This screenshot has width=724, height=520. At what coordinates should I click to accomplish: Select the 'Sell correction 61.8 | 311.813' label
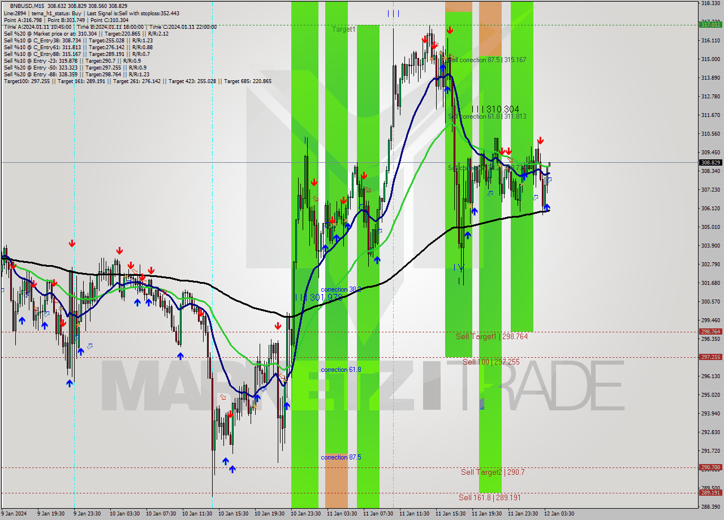[x=487, y=116]
